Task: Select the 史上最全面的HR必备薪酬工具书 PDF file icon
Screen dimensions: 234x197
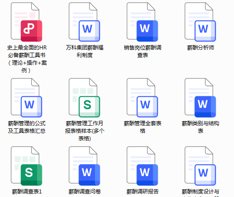Action: click(x=26, y=22)
